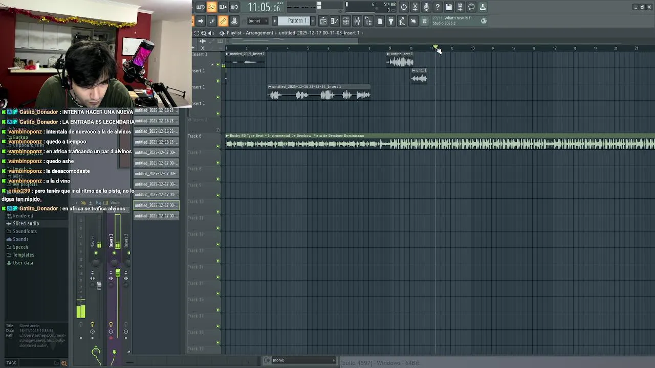
Task: Save project using the floppy disk icon
Action: [x=449, y=7]
